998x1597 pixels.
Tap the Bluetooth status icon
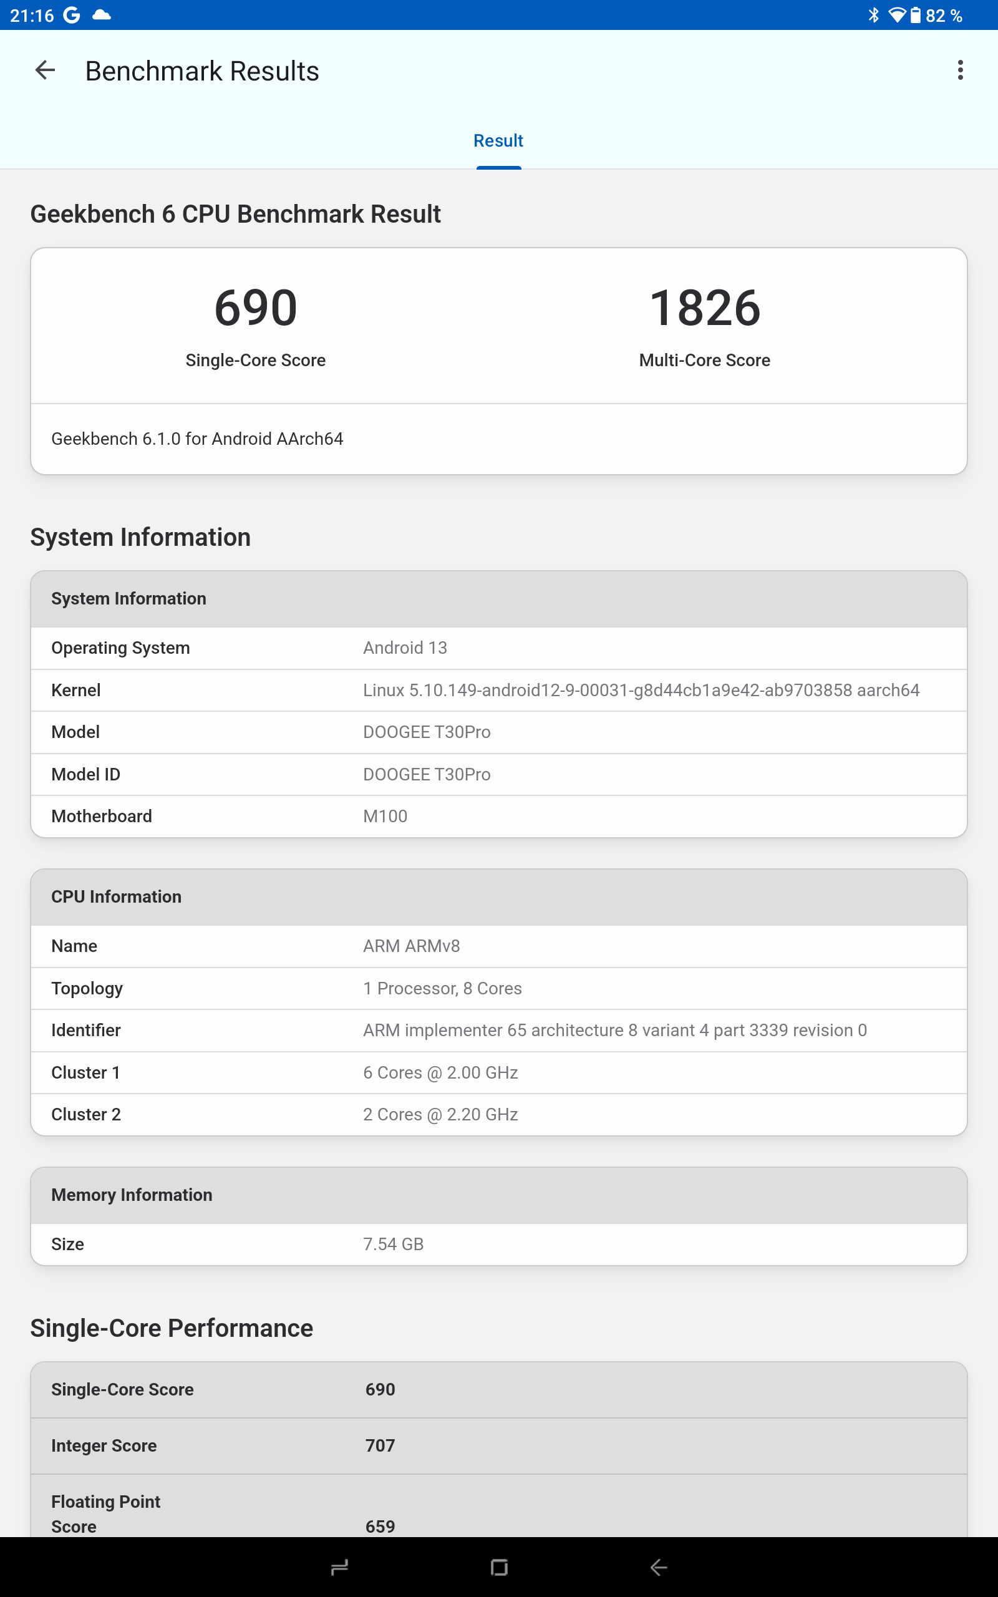[x=874, y=15]
